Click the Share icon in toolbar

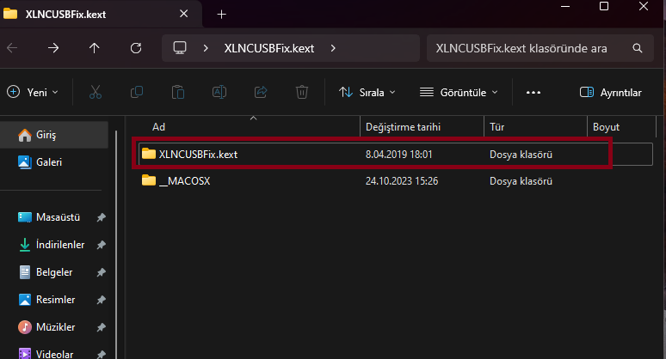pos(261,92)
